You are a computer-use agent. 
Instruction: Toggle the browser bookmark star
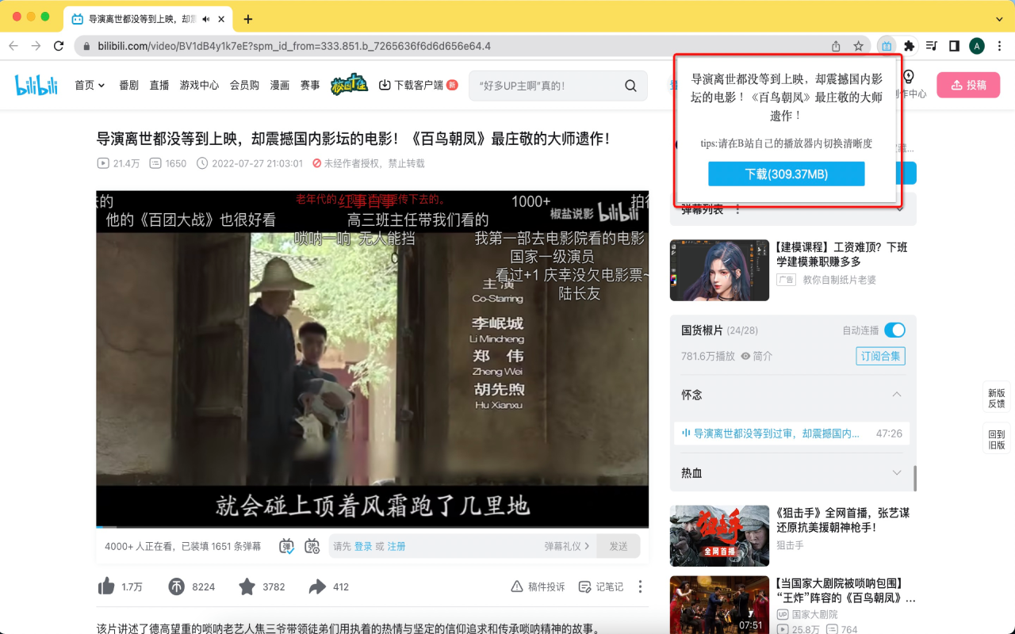[859, 47]
